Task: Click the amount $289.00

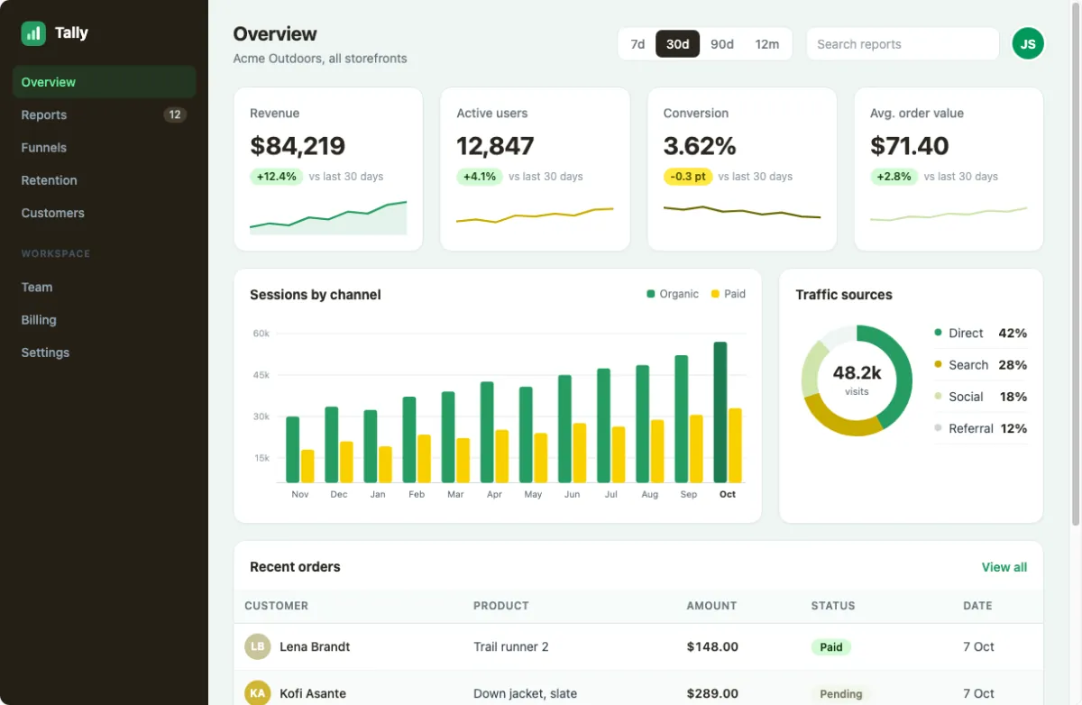Action: coord(712,693)
